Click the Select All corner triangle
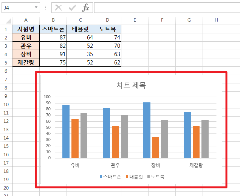240x196 pixels. pos(8,21)
